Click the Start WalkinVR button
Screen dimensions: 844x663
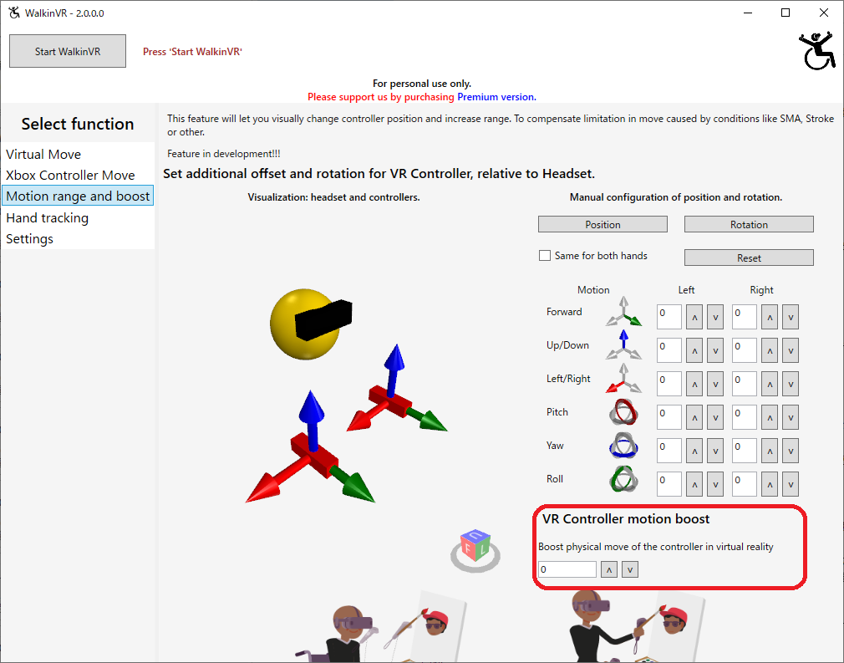(x=68, y=51)
